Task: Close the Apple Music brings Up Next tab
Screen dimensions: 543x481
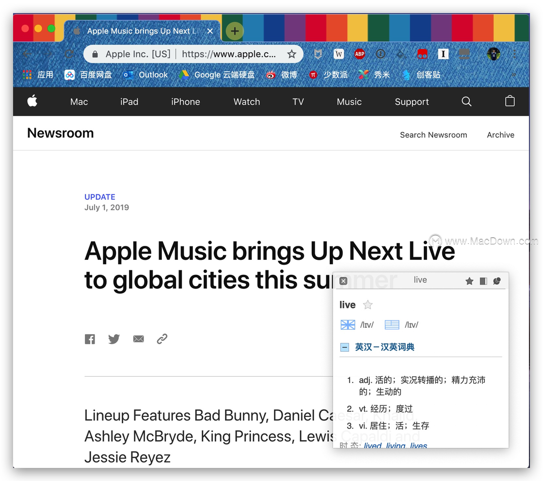Action: (x=210, y=31)
